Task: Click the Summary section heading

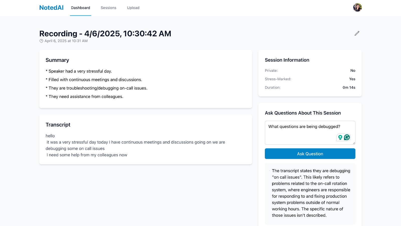Action: (x=57, y=60)
